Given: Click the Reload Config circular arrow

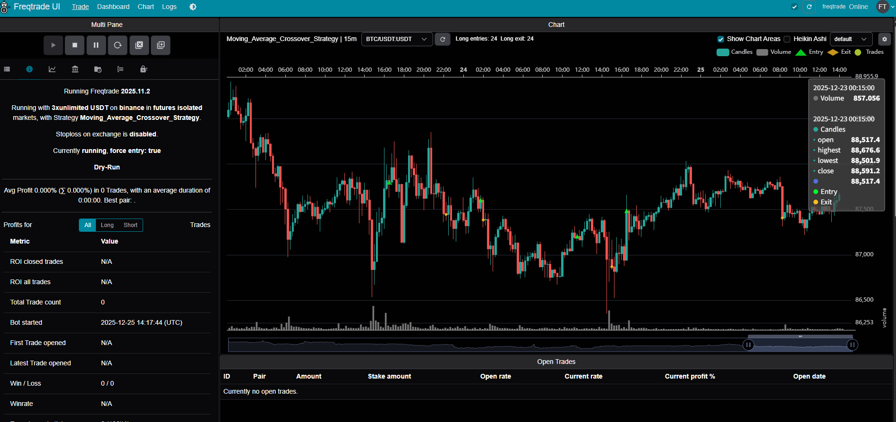Looking at the screenshot, I should 118,45.
